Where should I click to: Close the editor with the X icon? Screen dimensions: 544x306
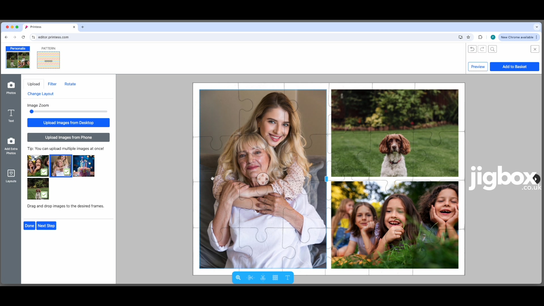coord(535,49)
